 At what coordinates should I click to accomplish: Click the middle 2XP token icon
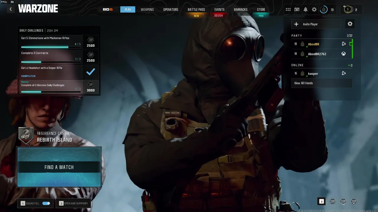(x=343, y=201)
